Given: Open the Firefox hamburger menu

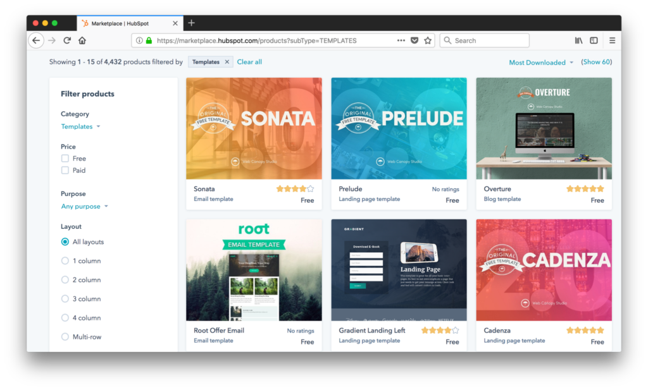Looking at the screenshot, I should pyautogui.click(x=612, y=40).
